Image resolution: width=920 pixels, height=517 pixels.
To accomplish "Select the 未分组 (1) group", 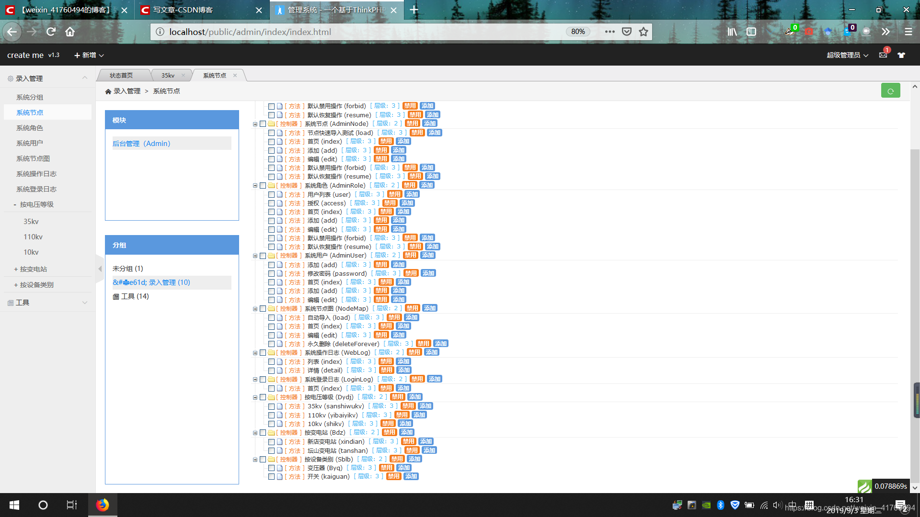I will click(128, 269).
